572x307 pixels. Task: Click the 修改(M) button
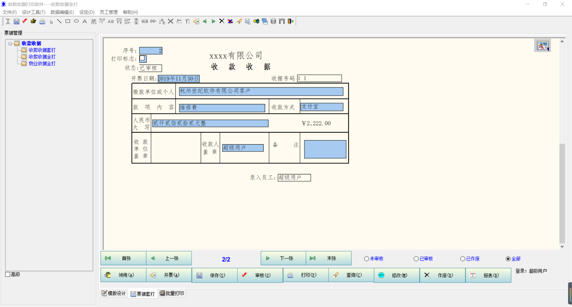397,275
